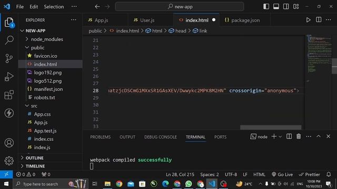
Task: Collapse the public folder
Action: [x=50, y=48]
